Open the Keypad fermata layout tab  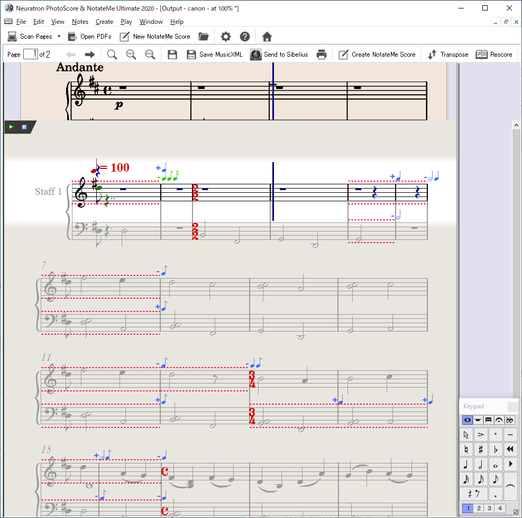pyautogui.click(x=499, y=420)
